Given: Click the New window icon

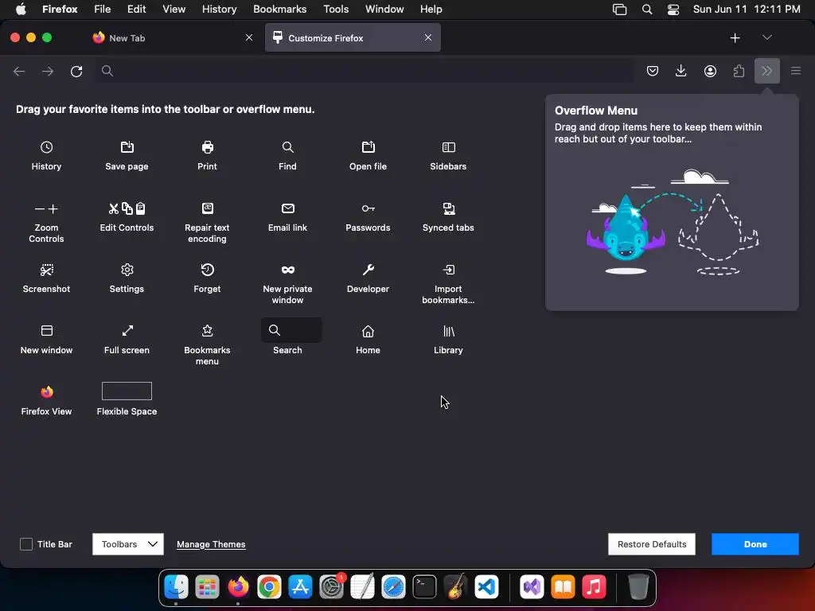Looking at the screenshot, I should [46, 330].
